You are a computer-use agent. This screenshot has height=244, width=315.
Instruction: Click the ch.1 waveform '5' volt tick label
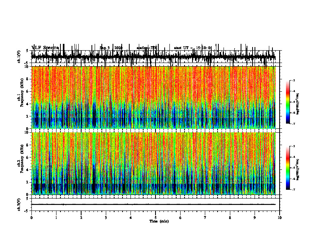pyautogui.click(x=27, y=51)
